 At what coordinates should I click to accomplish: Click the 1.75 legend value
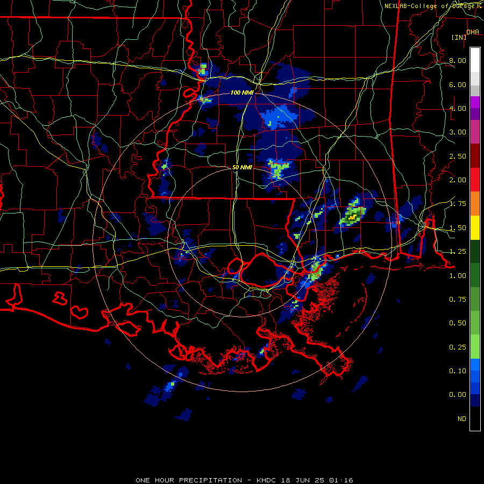(x=458, y=204)
